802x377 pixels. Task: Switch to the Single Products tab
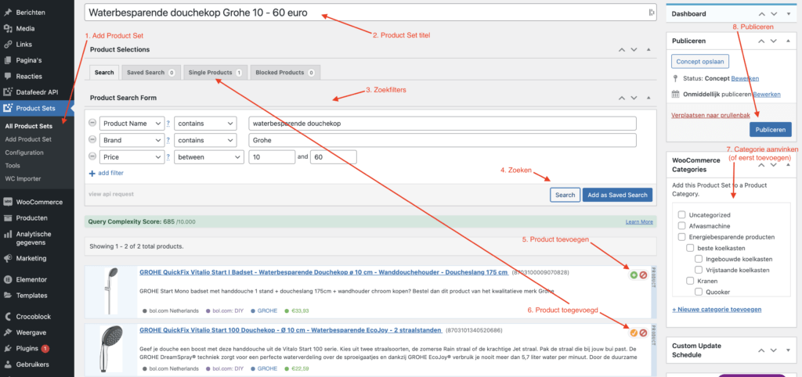(x=215, y=73)
